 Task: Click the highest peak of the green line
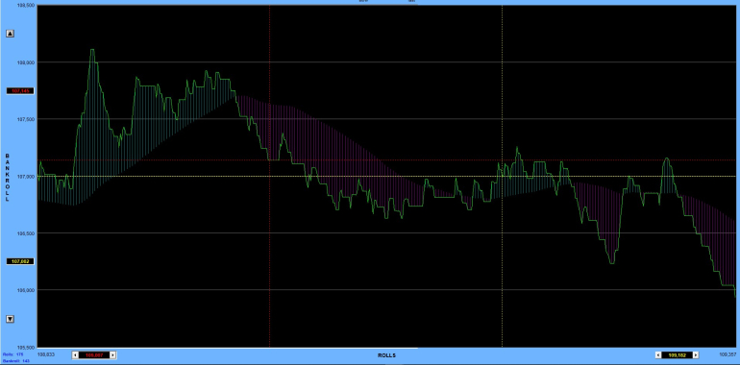[92, 50]
